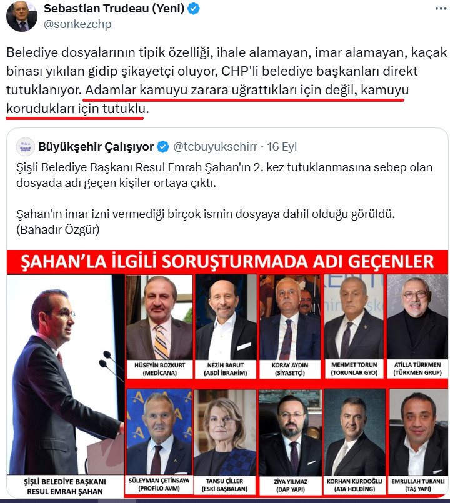This screenshot has width=450, height=503.
Task: Open the @tcbuyuksehirr handle link
Action: point(216,147)
